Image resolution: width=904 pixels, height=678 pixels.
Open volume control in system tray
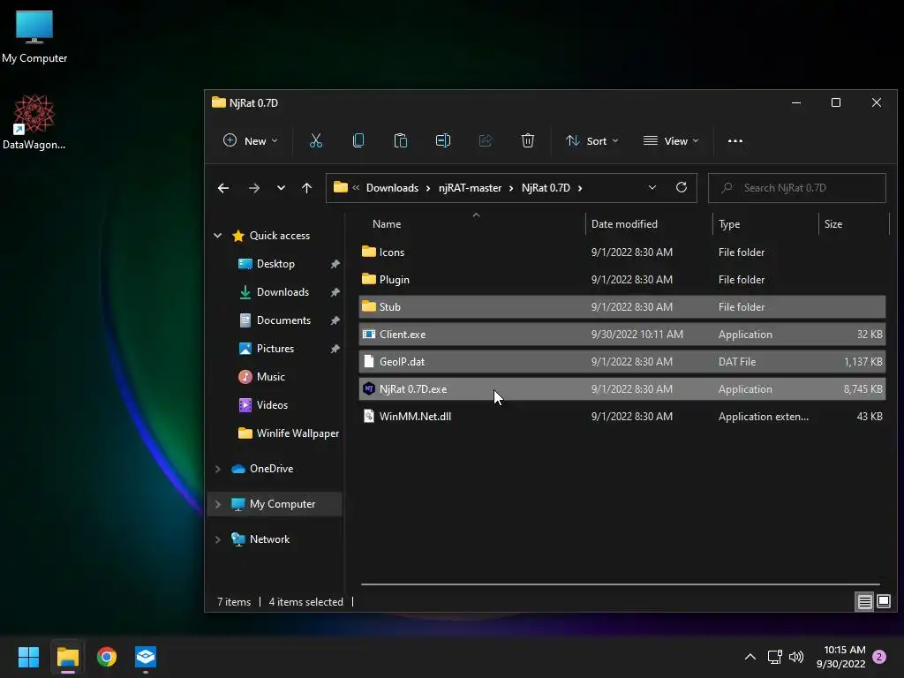(796, 657)
